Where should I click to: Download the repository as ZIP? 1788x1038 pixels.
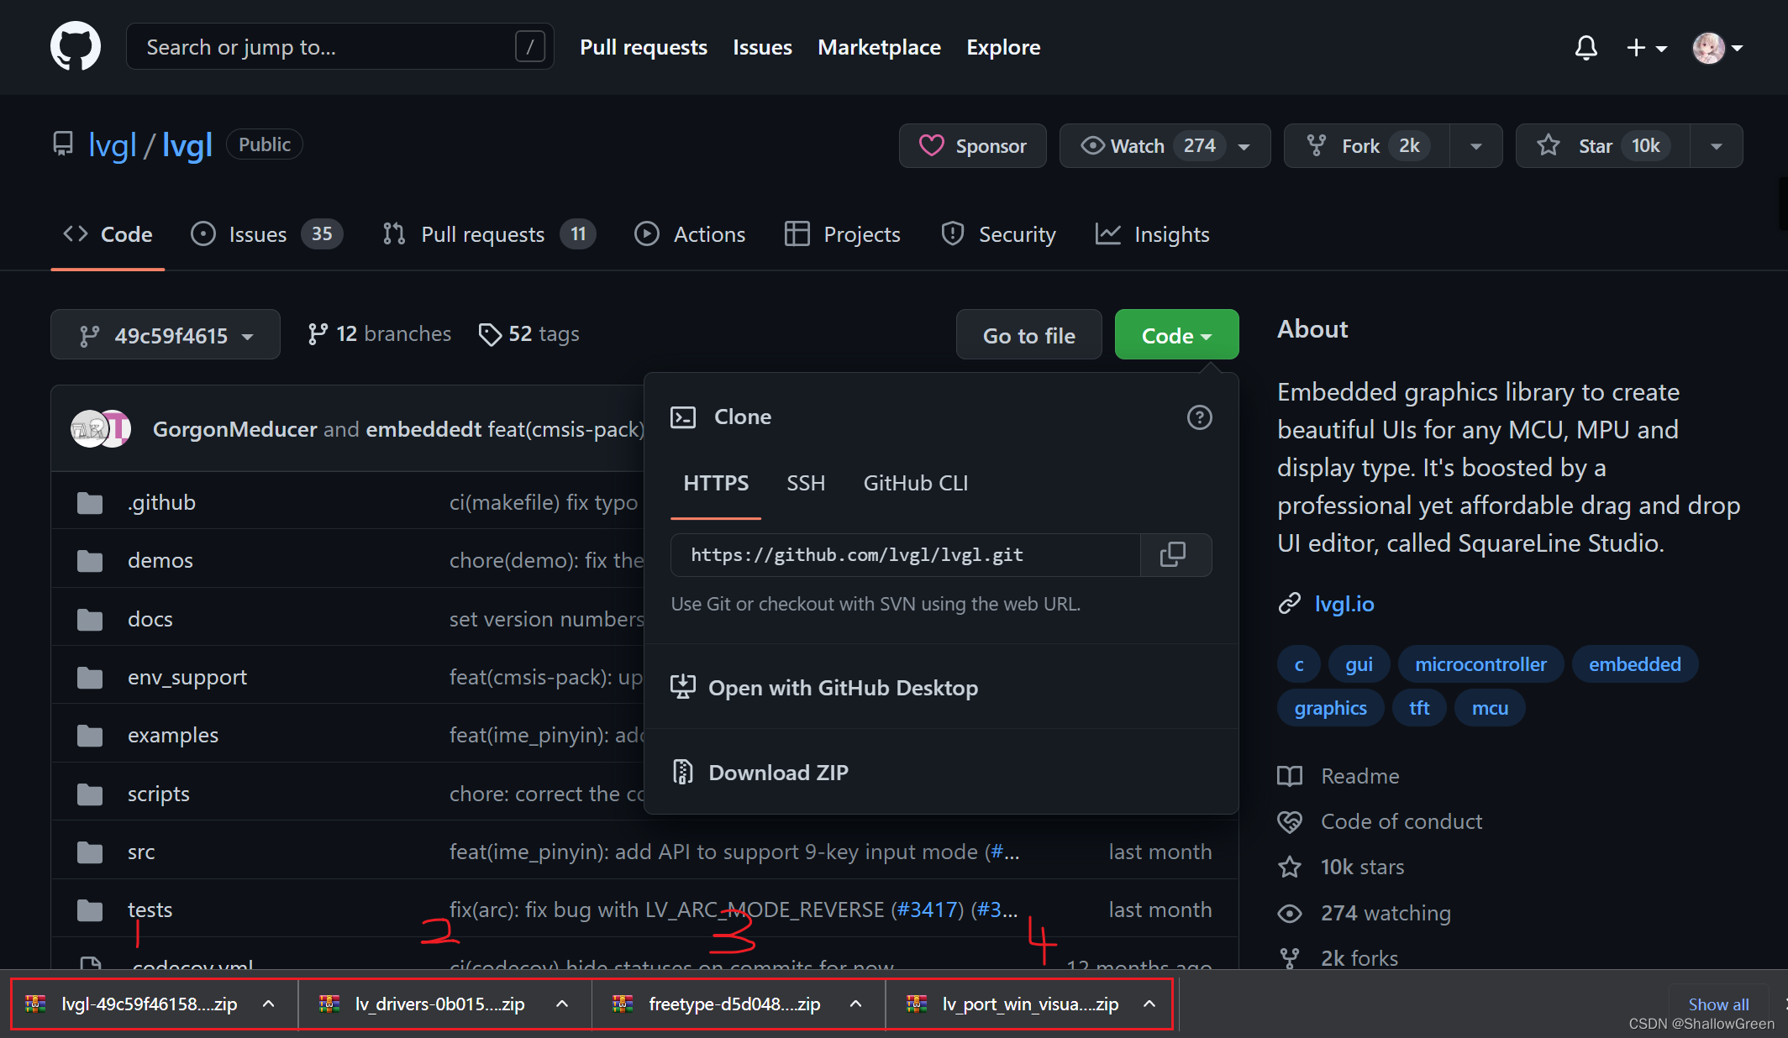(x=778, y=772)
